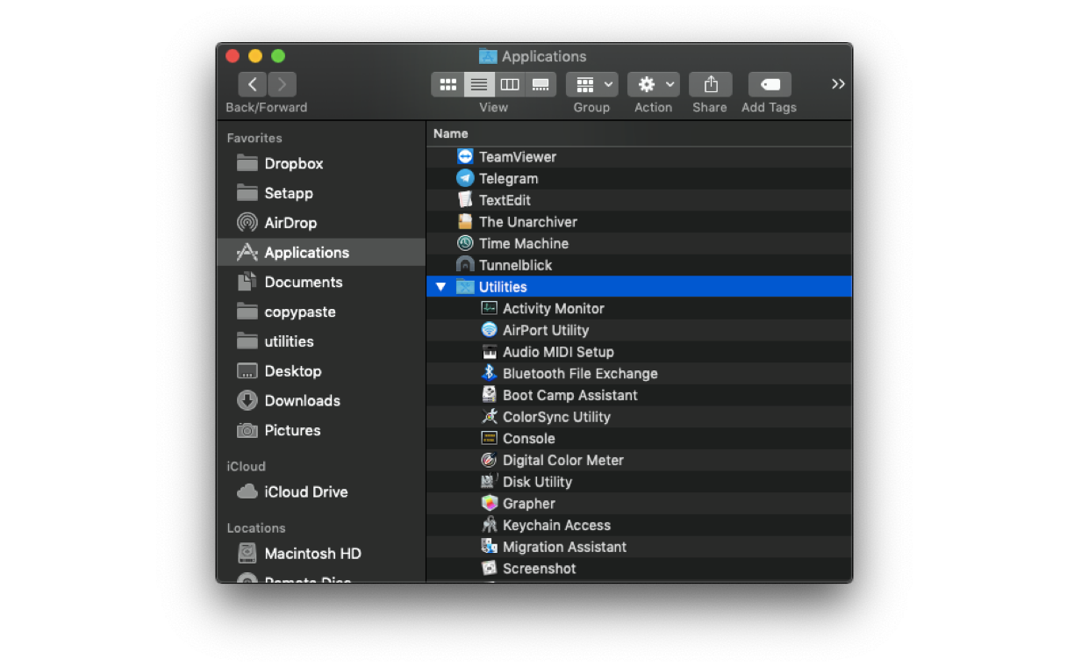Open AirDrop in the sidebar
This screenshot has width=1067, height=667.
point(321,223)
